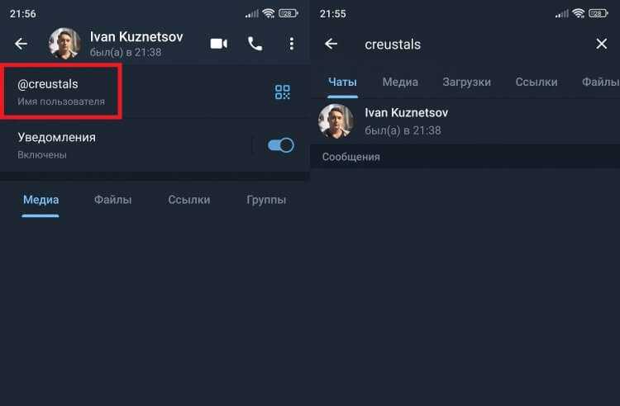This screenshot has height=406, width=620.
Task: Open Ivan Kuznetsov search result chat
Action: coord(465,121)
